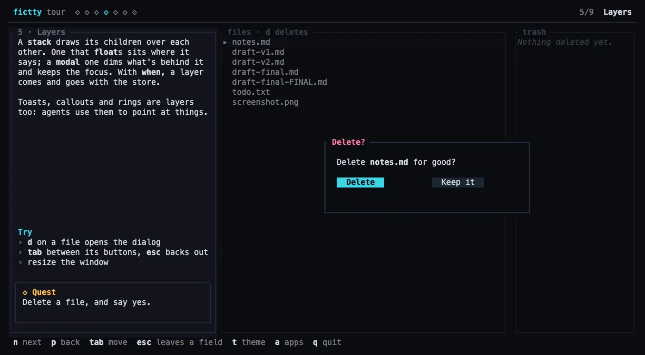Viewport: 645px width, 355px height.
Task: Click the 'tab move' footer hint
Action: (109, 342)
